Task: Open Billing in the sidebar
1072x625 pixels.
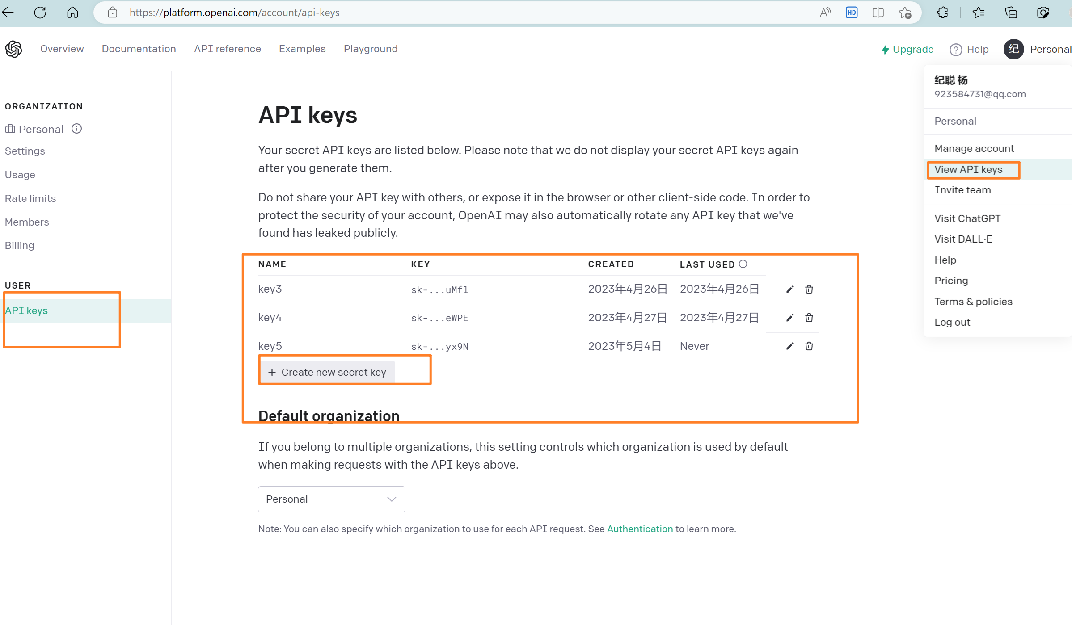Action: (x=20, y=245)
